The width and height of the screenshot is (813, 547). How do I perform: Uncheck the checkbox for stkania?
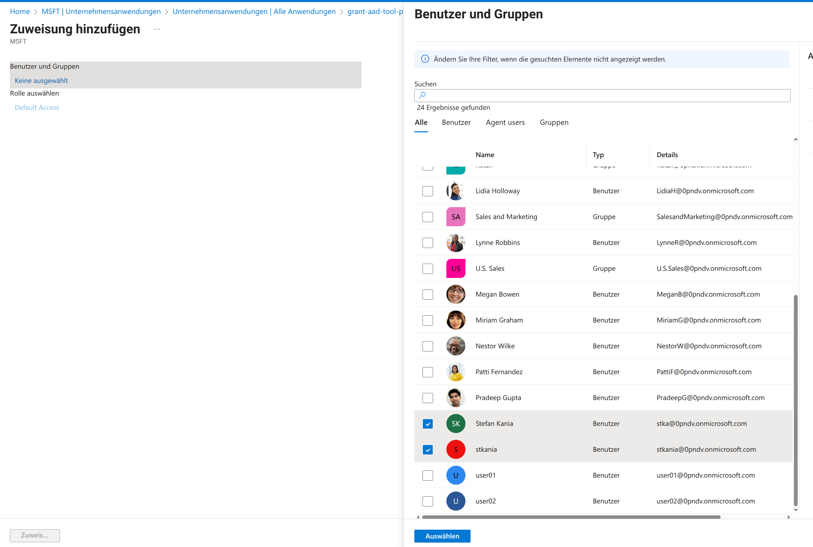point(427,449)
